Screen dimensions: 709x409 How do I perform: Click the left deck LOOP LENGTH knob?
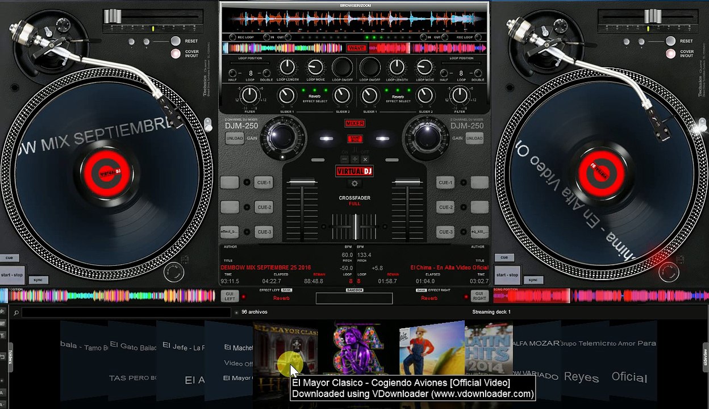click(x=287, y=67)
